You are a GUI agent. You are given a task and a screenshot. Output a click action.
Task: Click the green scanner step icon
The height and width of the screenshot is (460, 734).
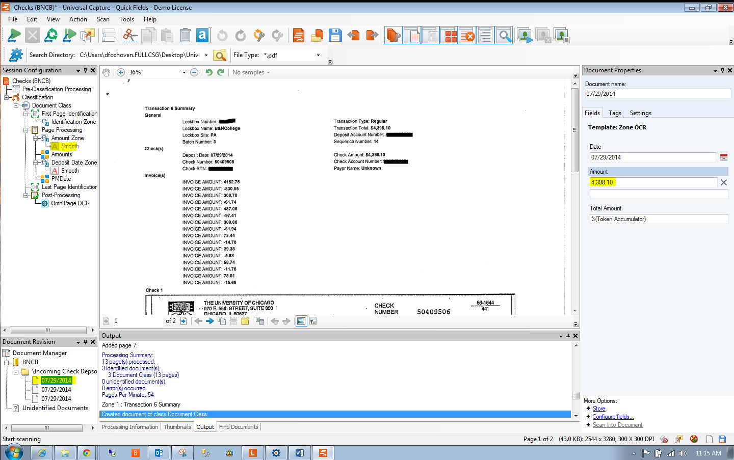[69, 35]
